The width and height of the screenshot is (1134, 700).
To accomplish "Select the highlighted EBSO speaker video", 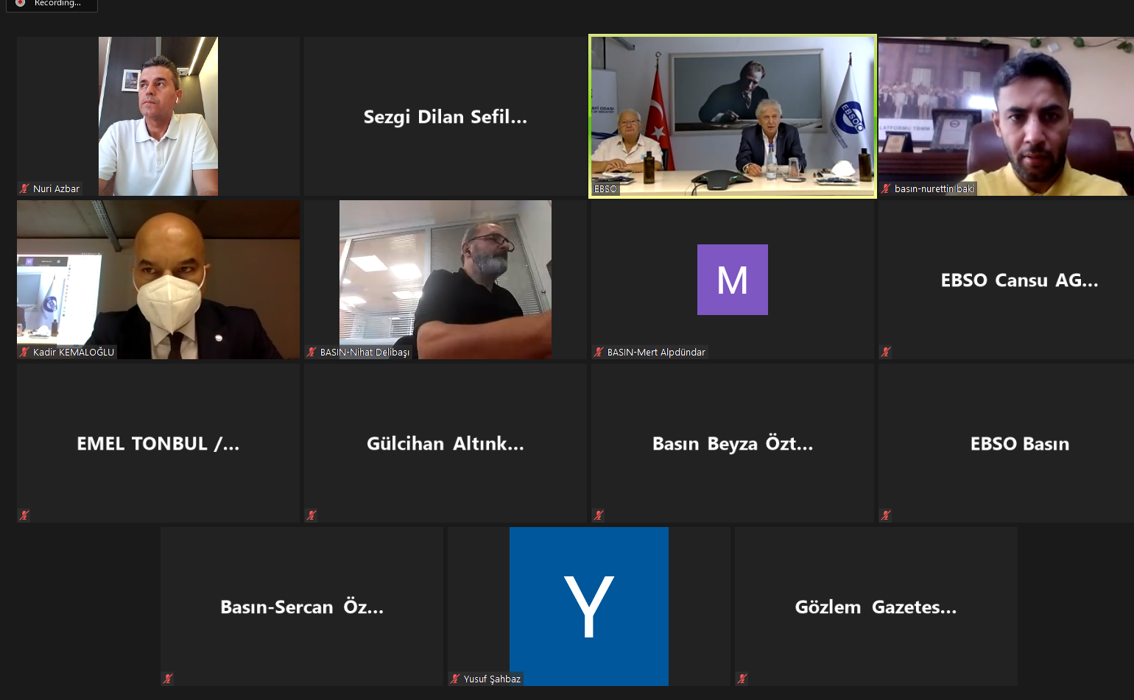I will (x=733, y=116).
